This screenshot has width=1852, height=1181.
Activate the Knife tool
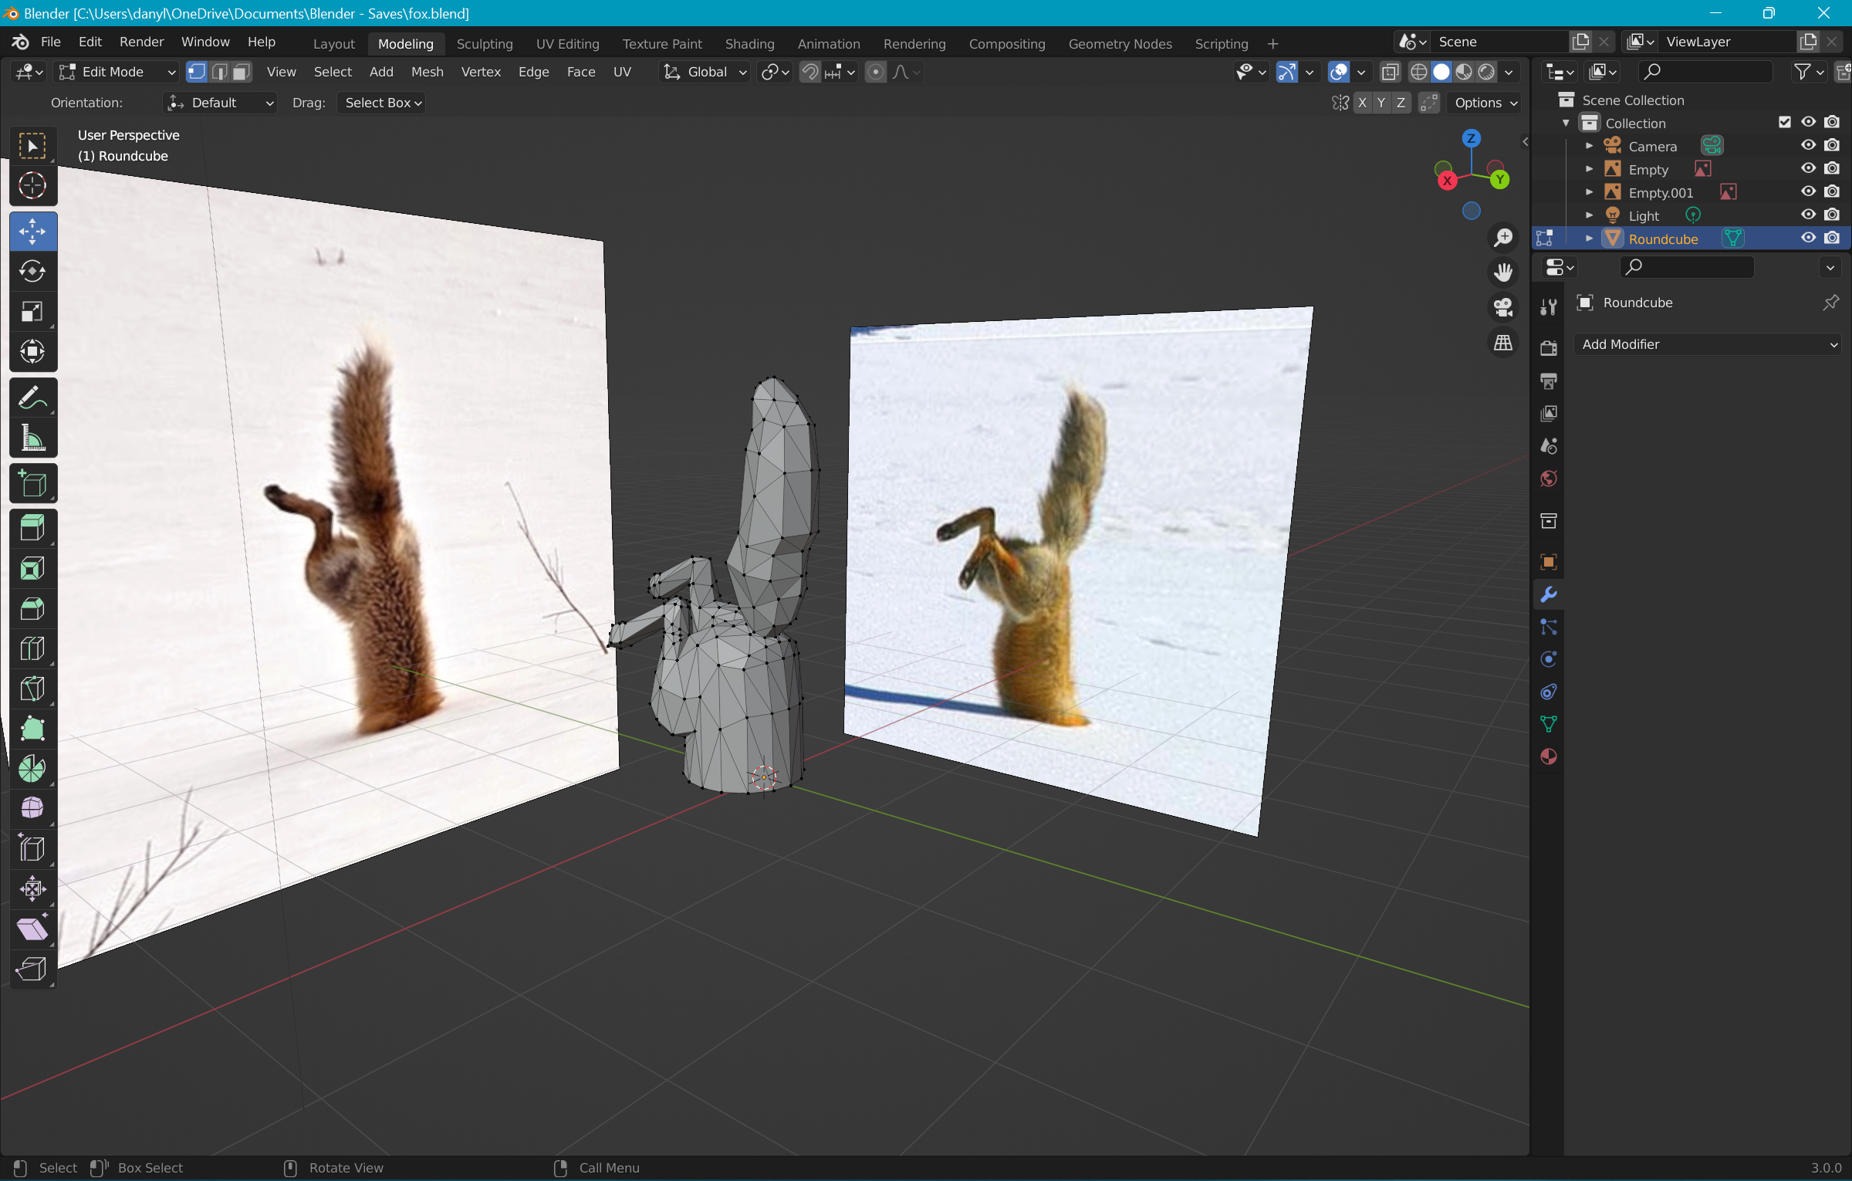click(32, 689)
